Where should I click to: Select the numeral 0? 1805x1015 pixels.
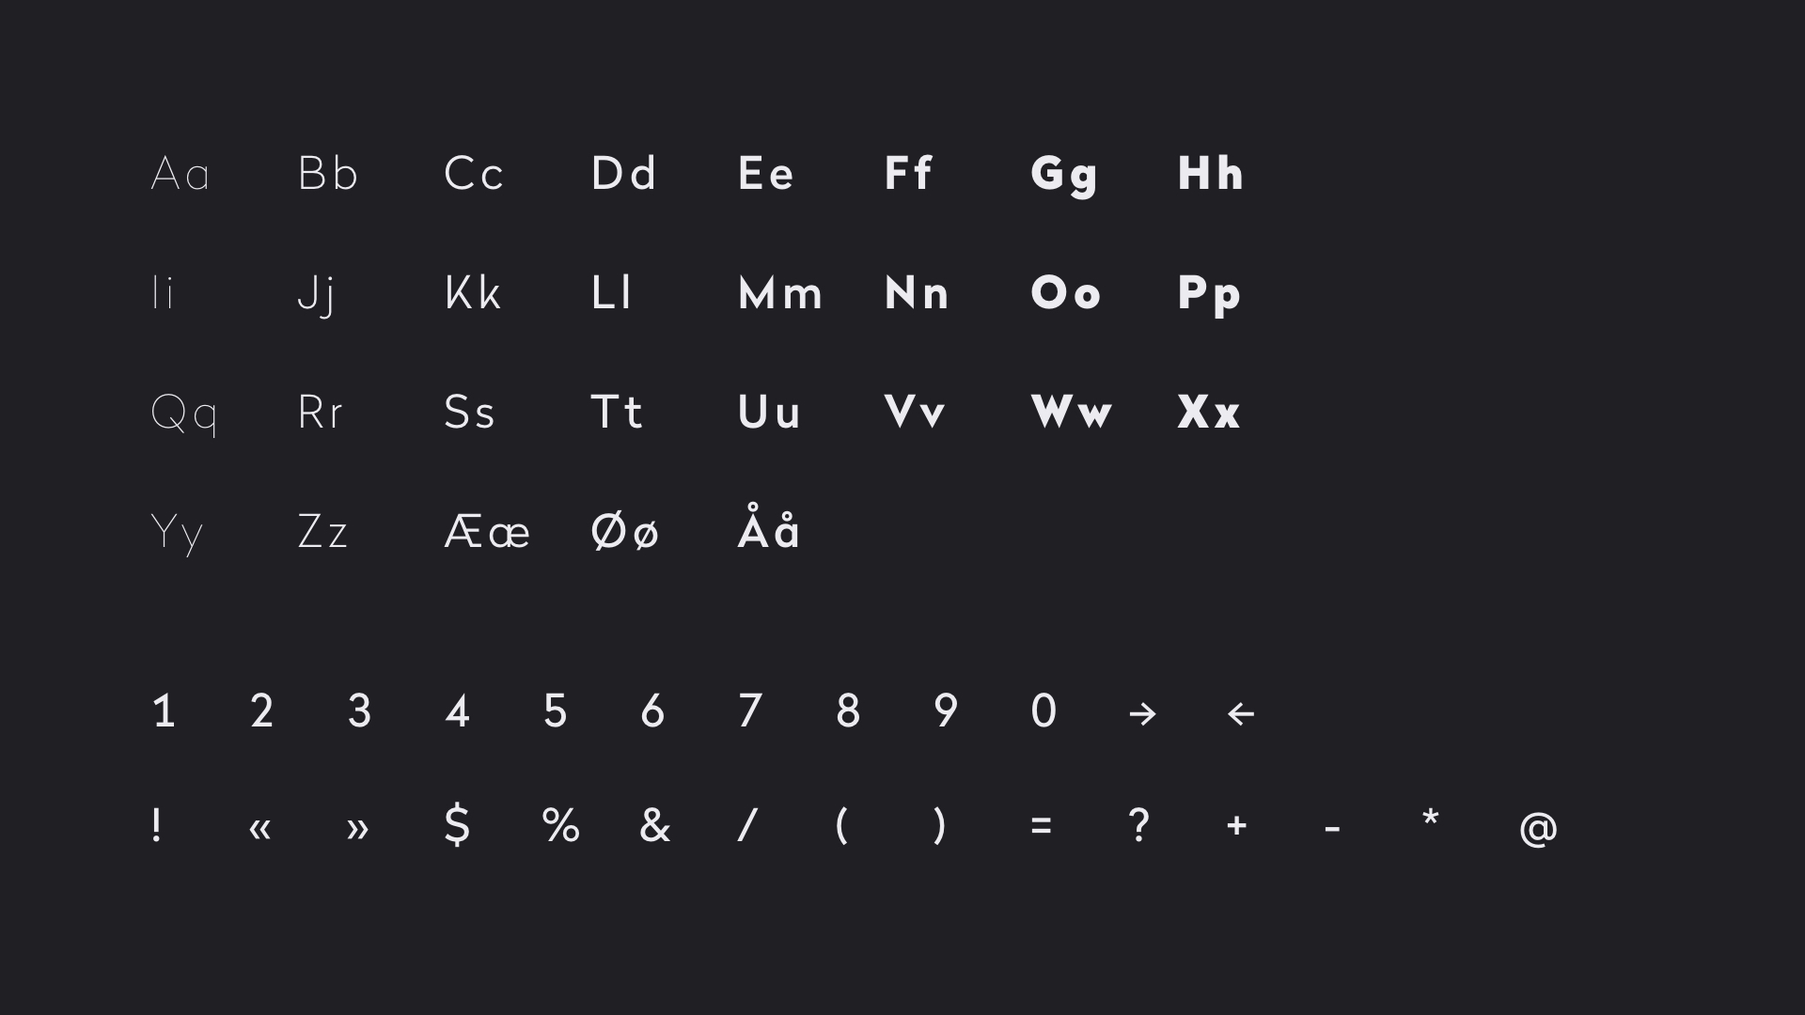coord(1044,711)
